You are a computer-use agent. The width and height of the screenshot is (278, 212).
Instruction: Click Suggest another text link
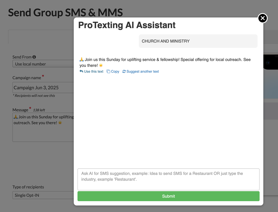[141, 71]
